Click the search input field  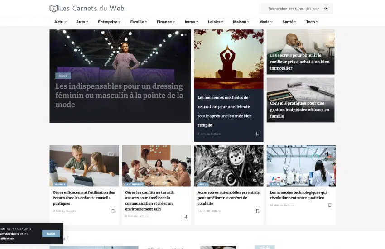292,9
